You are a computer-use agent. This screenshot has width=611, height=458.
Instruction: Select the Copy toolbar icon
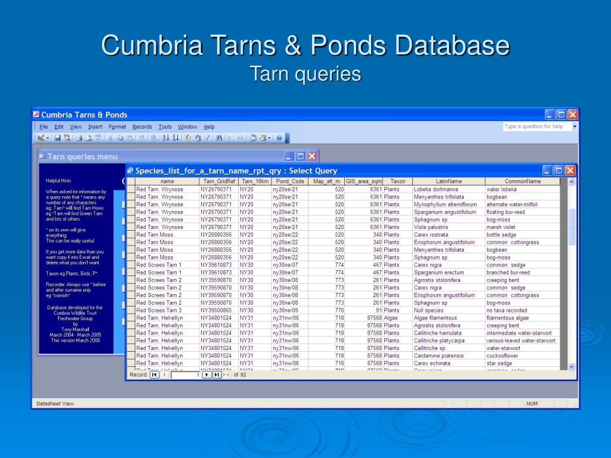[x=120, y=138]
